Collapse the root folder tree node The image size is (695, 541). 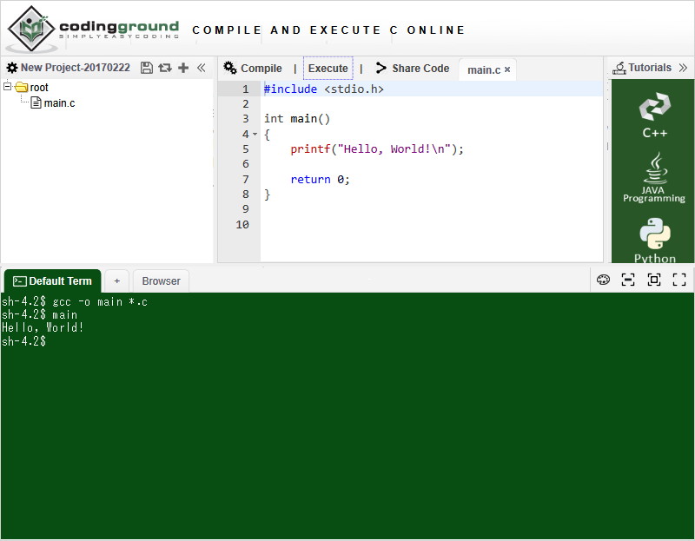click(9, 87)
